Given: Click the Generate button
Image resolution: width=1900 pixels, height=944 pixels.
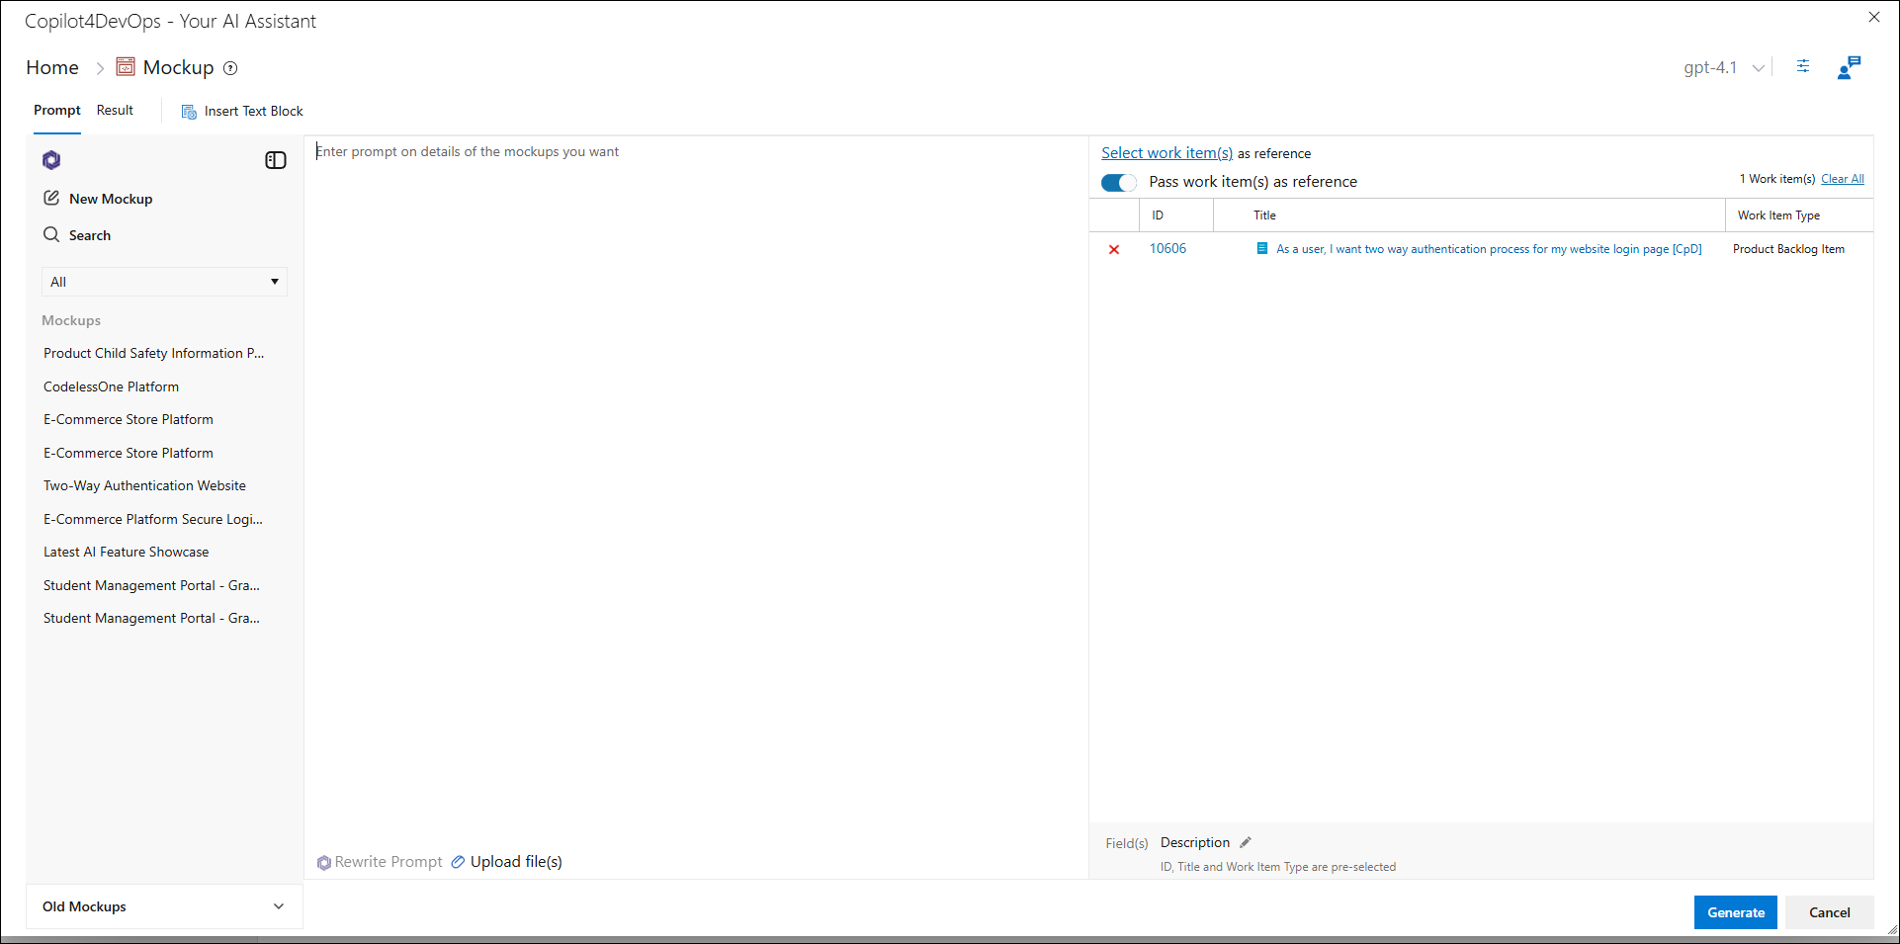Looking at the screenshot, I should 1735,912.
